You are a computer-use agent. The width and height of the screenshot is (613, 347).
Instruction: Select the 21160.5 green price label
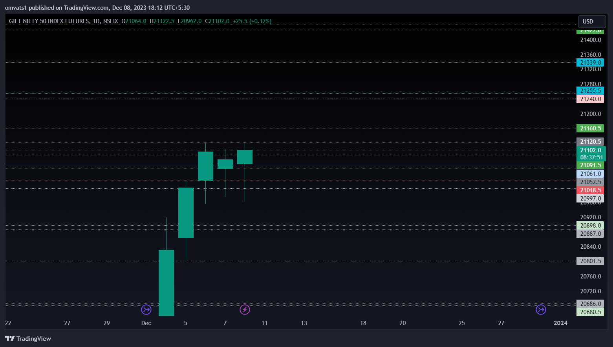click(x=590, y=128)
